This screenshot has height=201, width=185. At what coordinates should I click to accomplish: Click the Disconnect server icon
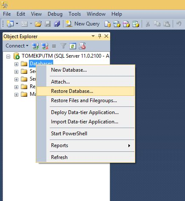45,46
